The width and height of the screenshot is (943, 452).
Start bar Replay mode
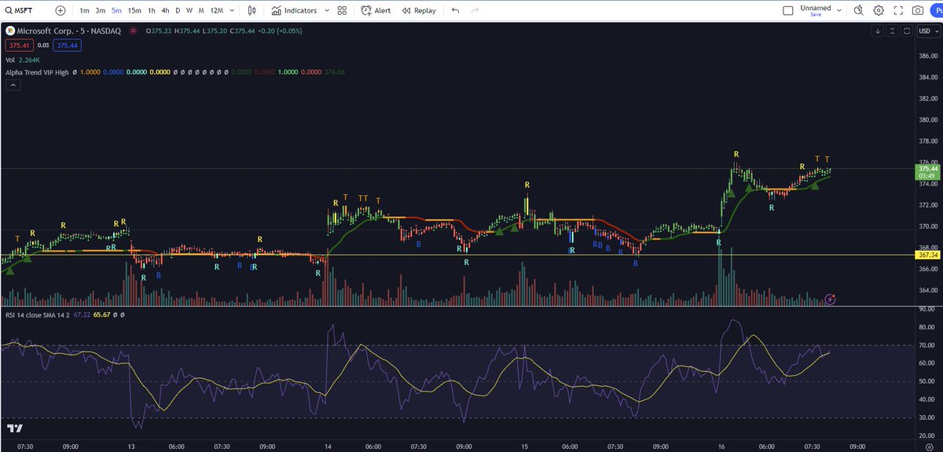click(419, 11)
